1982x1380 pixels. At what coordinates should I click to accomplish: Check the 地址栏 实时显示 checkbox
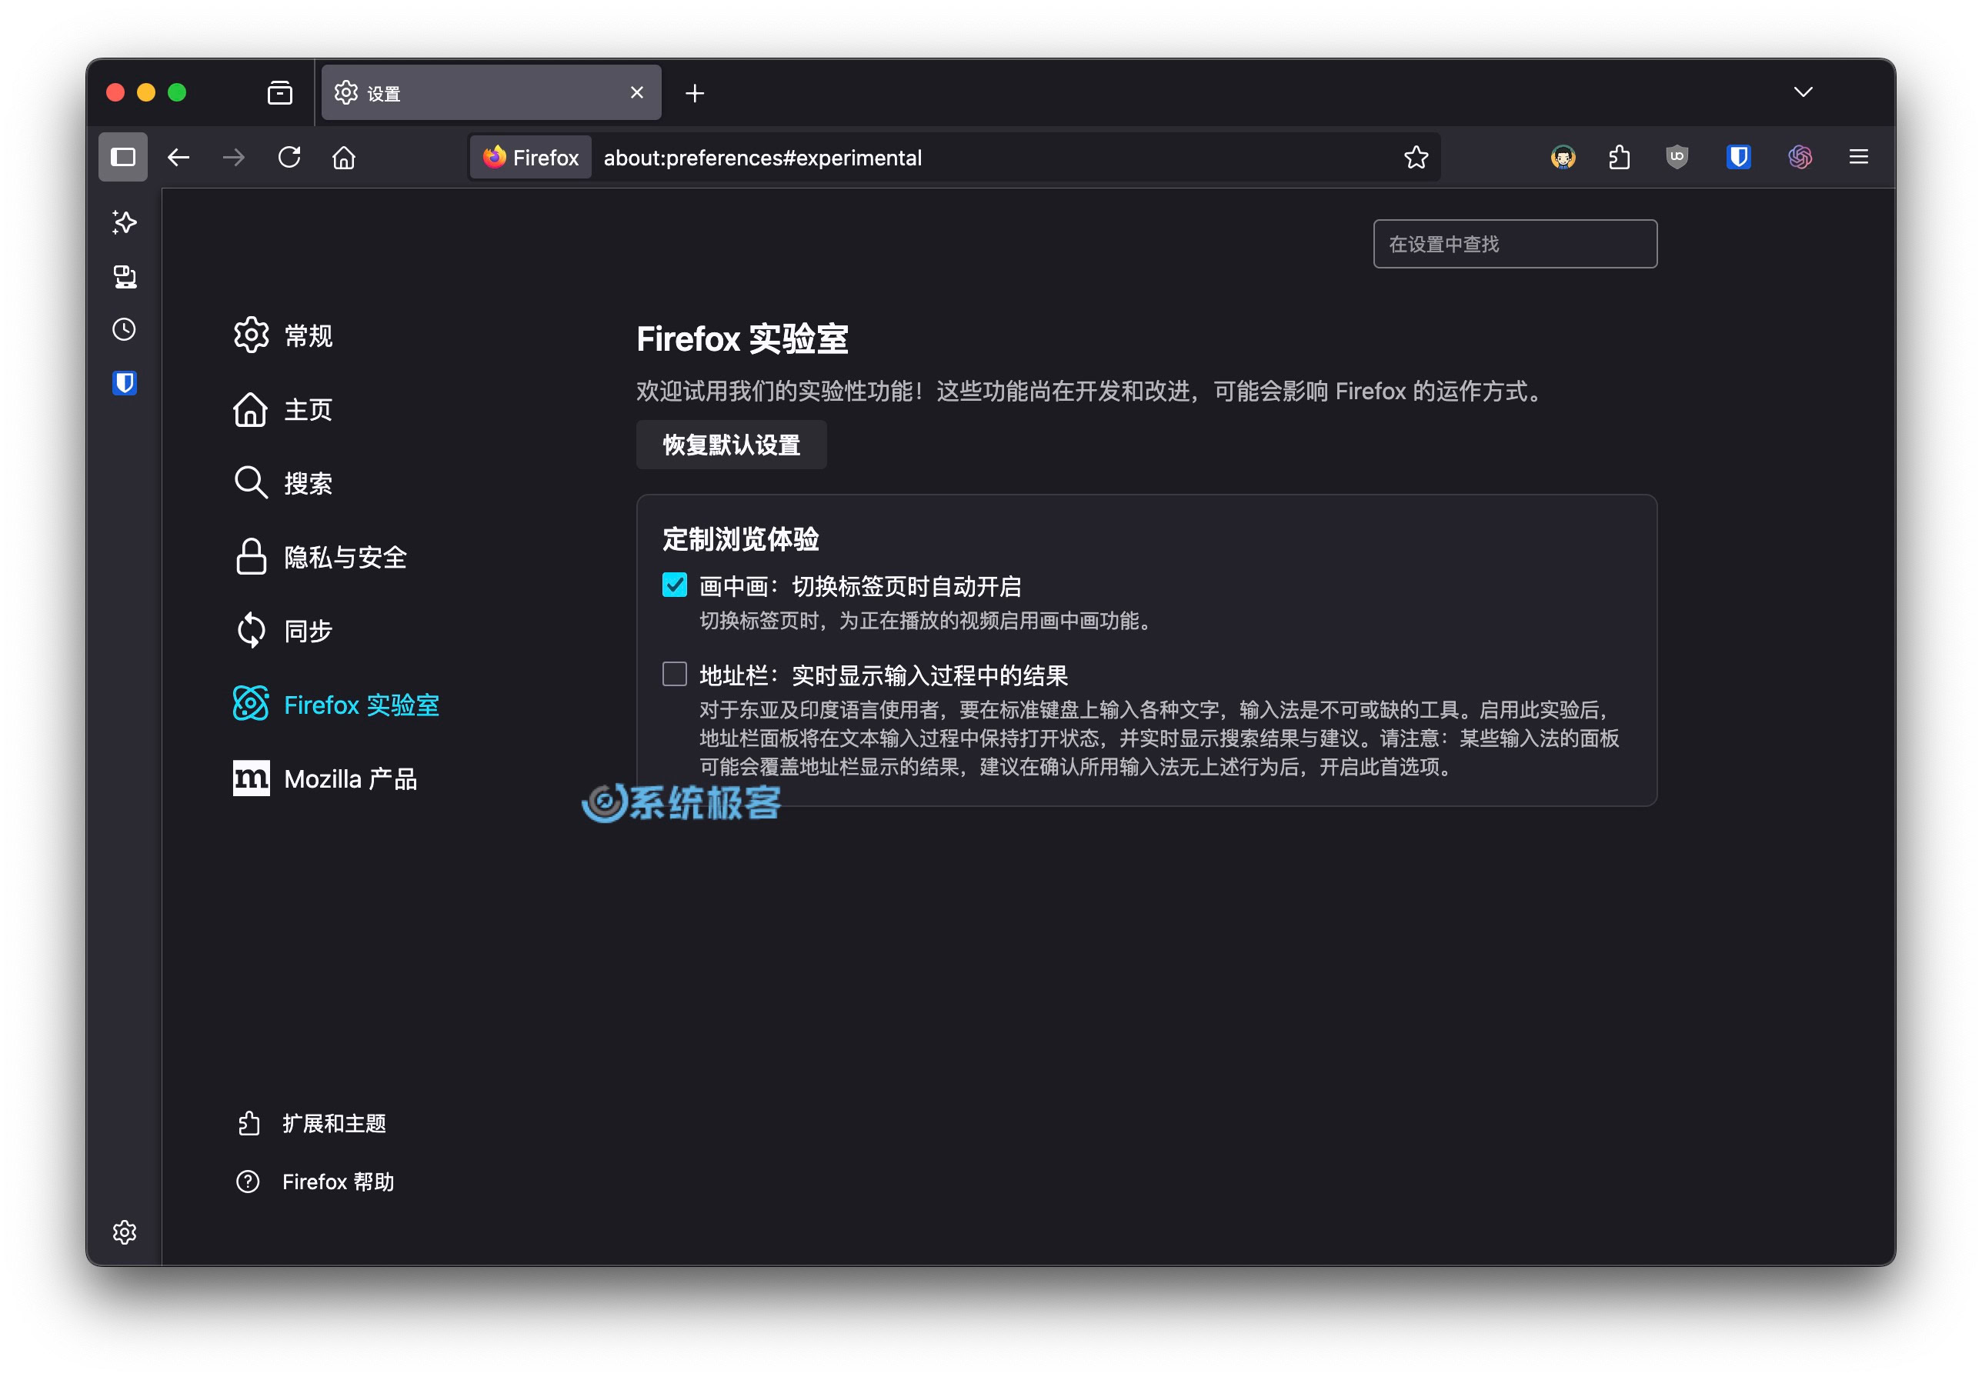[674, 674]
